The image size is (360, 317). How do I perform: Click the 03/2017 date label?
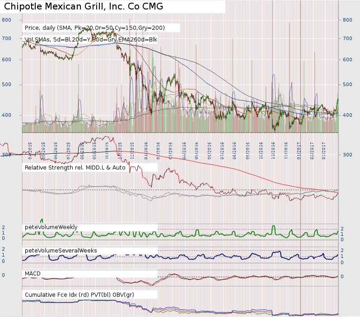pyautogui.click(x=324, y=151)
